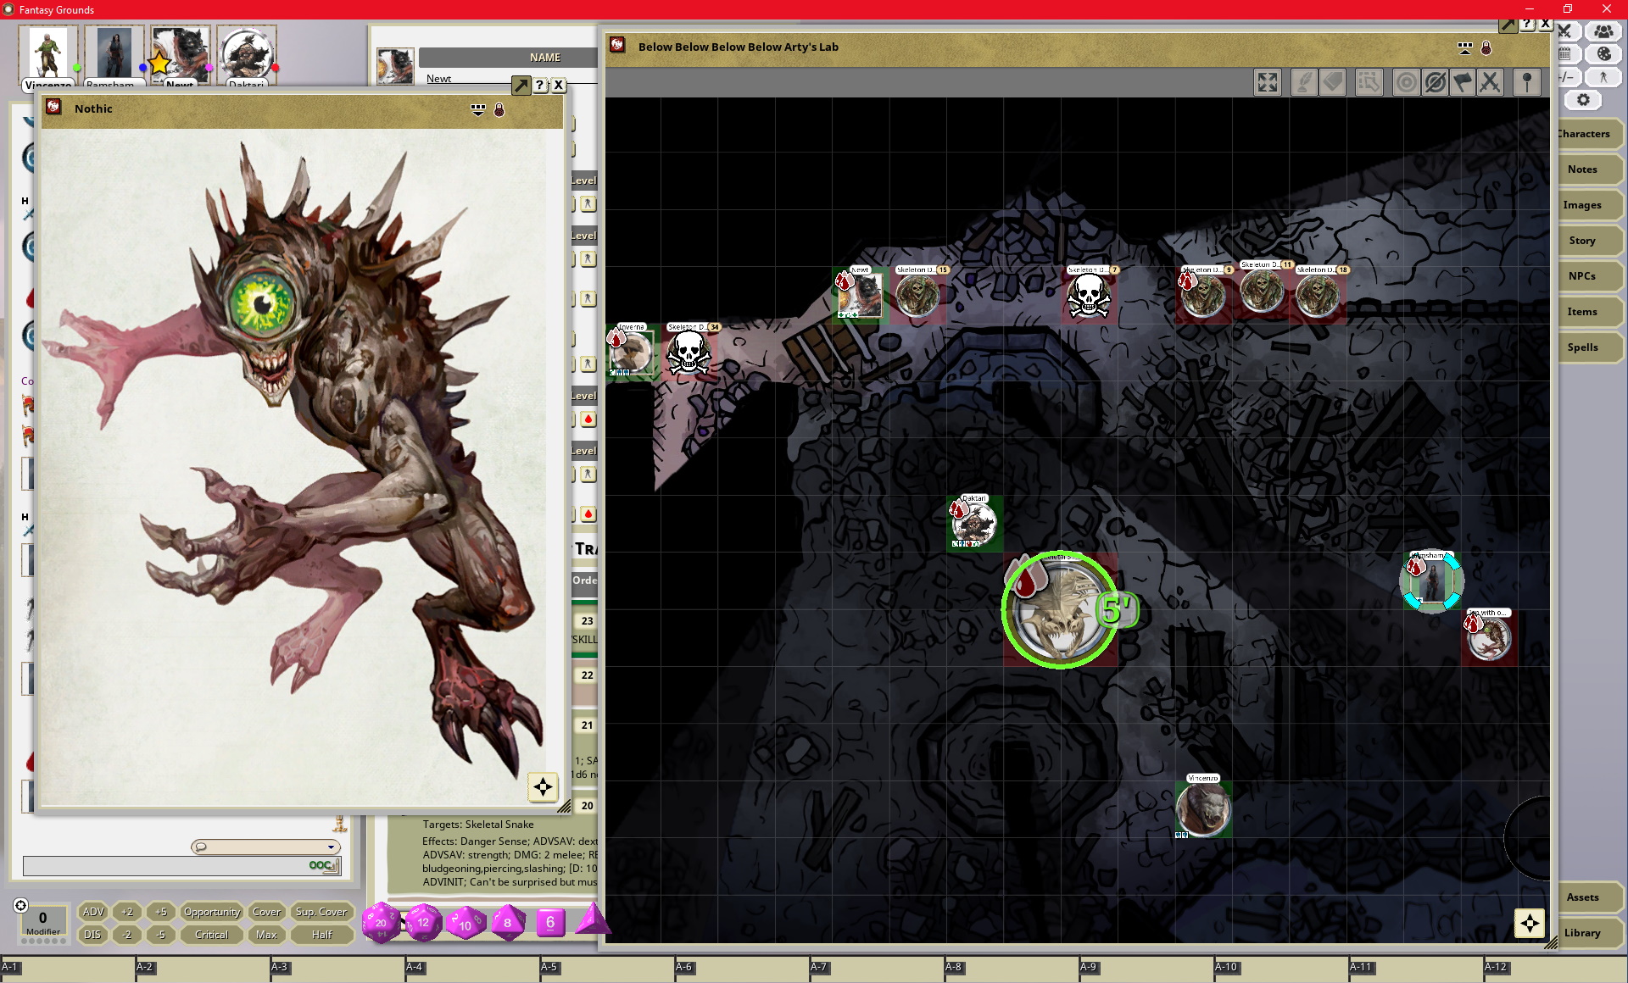Viewport: 1628px width, 983px height.
Task: Expand the Nothic window toolbar menu
Action: pos(478,109)
